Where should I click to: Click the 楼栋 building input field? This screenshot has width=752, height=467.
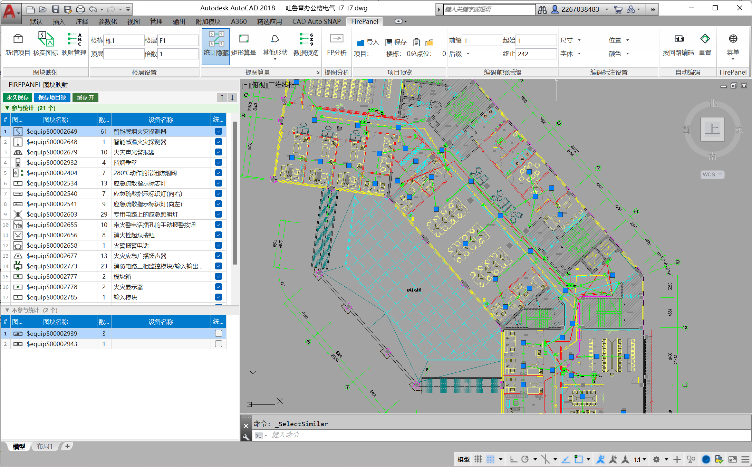point(124,40)
